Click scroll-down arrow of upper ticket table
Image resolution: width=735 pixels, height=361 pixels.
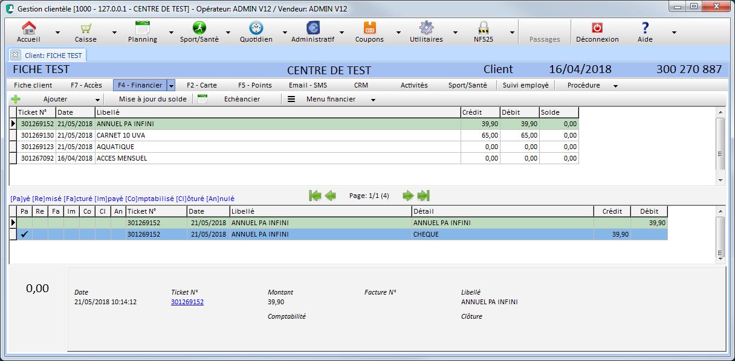click(720, 180)
